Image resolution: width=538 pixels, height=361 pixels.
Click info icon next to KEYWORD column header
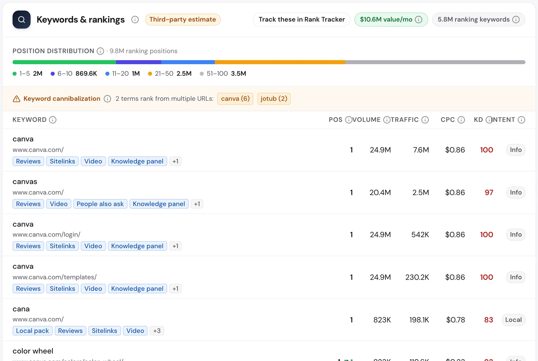click(53, 120)
